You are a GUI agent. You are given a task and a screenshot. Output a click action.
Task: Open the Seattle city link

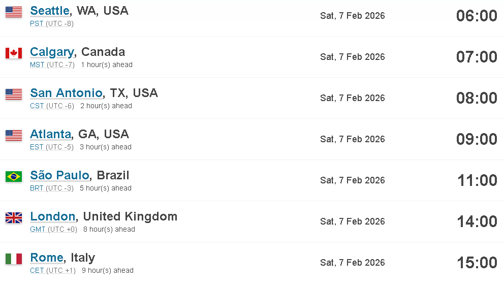point(50,11)
